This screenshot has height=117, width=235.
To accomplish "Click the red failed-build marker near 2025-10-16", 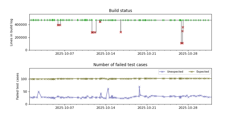I will click(121, 32).
